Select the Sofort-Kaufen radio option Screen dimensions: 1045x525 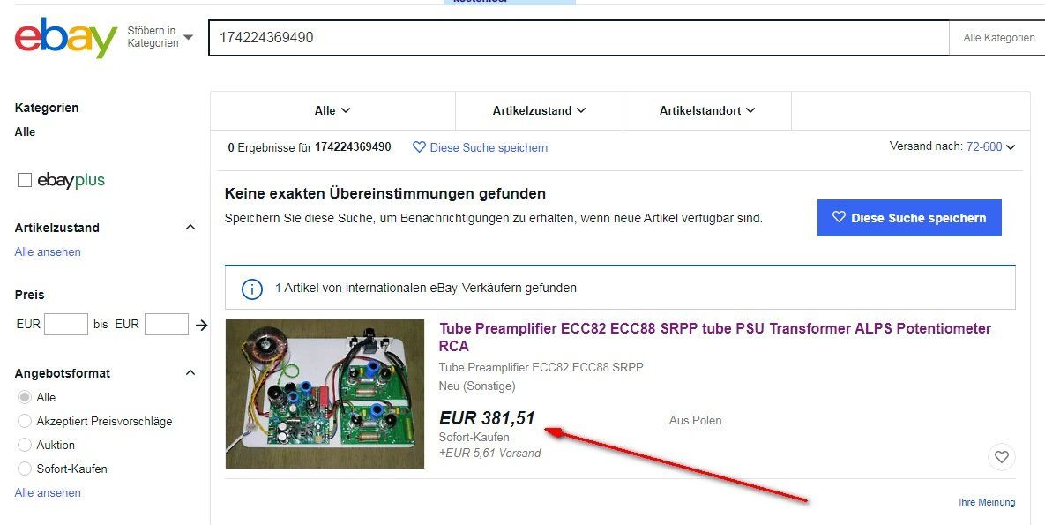coord(25,469)
